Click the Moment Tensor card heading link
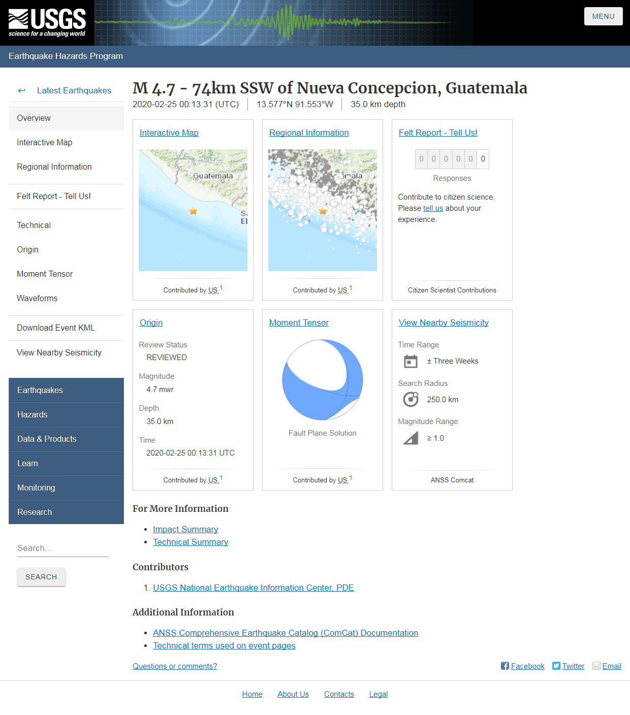630x715 pixels. point(299,322)
